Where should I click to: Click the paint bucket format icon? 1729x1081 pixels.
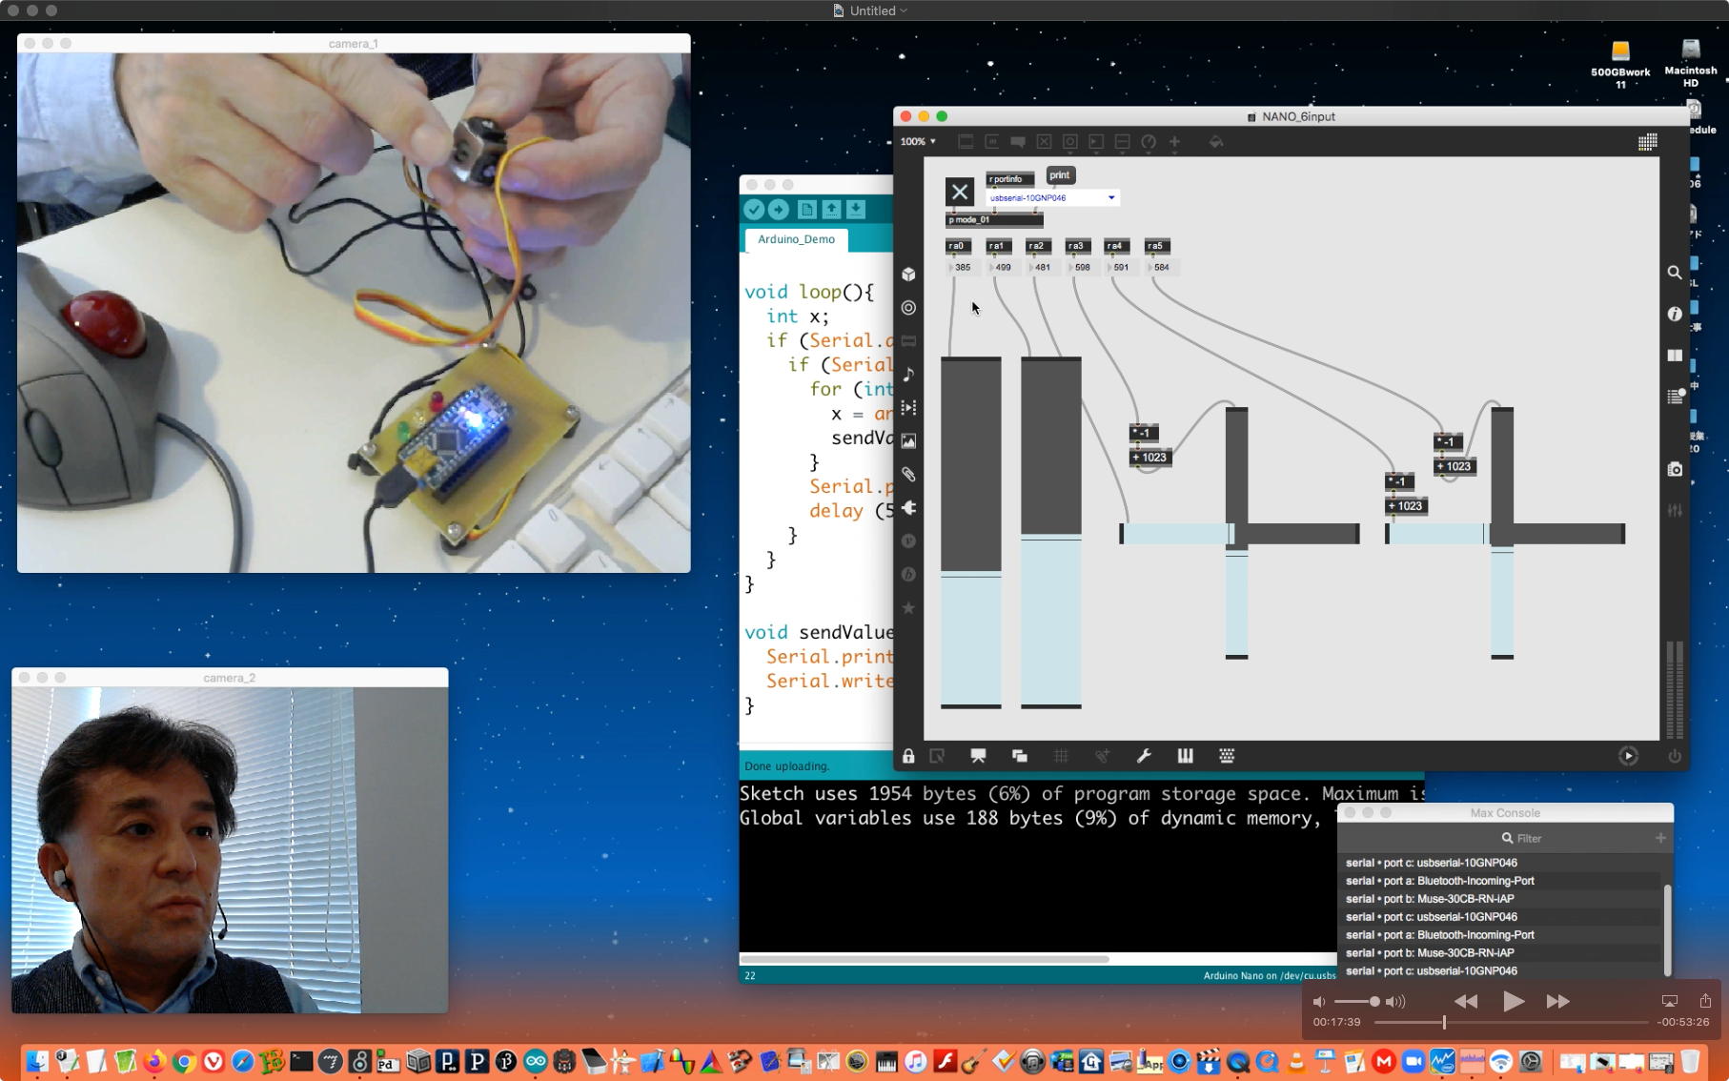pyautogui.click(x=1216, y=142)
